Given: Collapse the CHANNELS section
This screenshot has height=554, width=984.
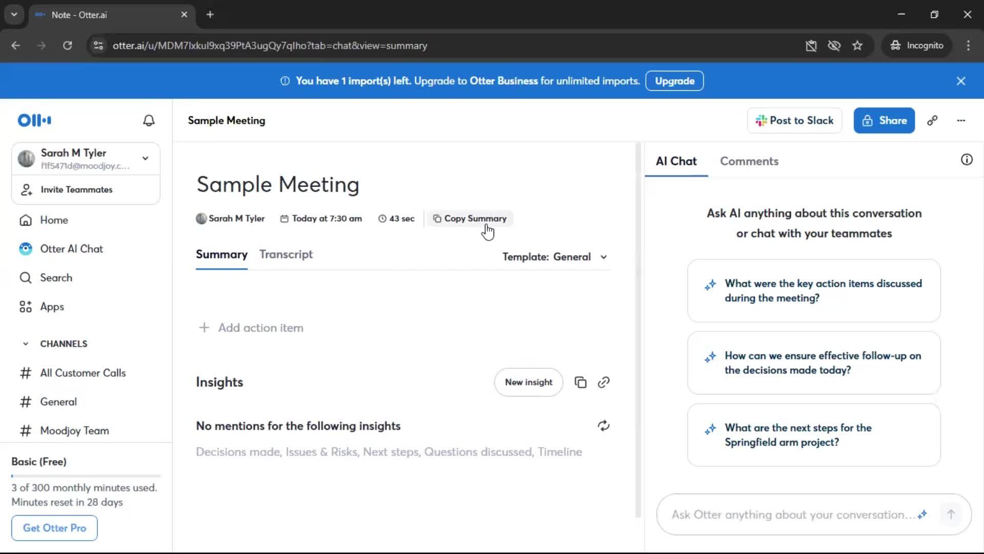Looking at the screenshot, I should [26, 344].
